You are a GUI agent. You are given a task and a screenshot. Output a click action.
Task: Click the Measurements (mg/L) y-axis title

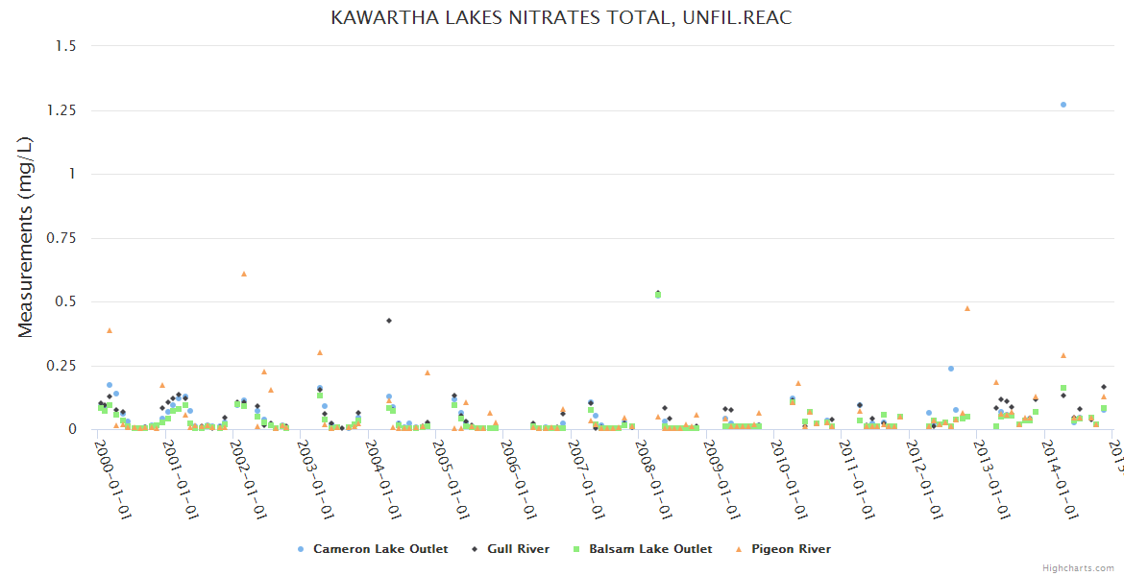point(26,237)
